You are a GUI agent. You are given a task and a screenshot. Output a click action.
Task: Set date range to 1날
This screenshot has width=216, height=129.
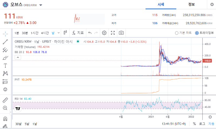(35, 124)
